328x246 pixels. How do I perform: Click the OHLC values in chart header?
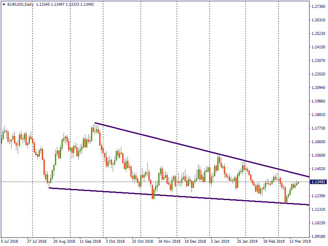[x=65, y=5]
